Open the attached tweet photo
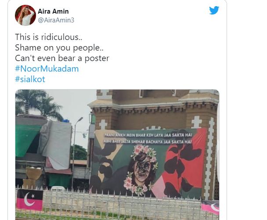 pos(117,155)
